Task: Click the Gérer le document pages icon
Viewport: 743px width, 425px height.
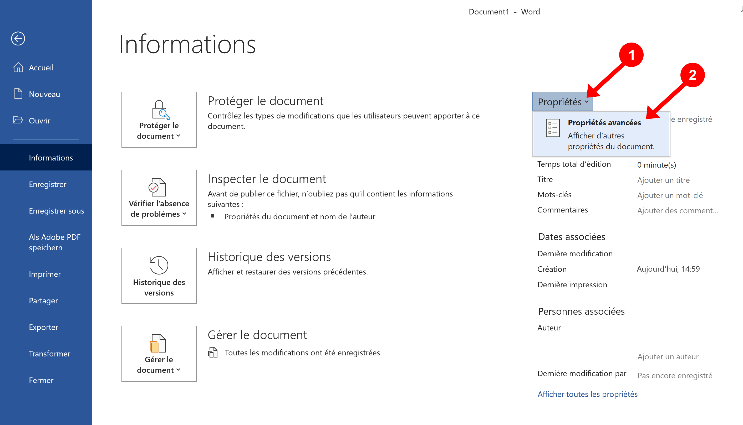Action: [x=158, y=343]
